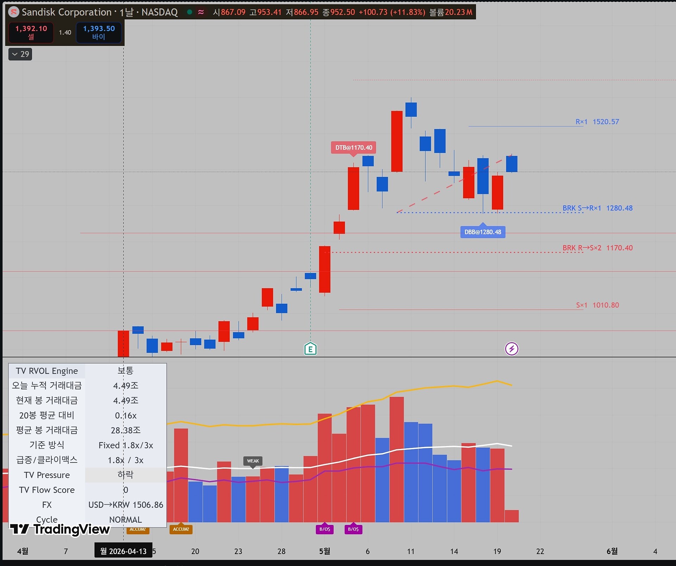The height and width of the screenshot is (566, 676).
Task: Click the right-hand B/O$ marker
Action: click(x=353, y=529)
